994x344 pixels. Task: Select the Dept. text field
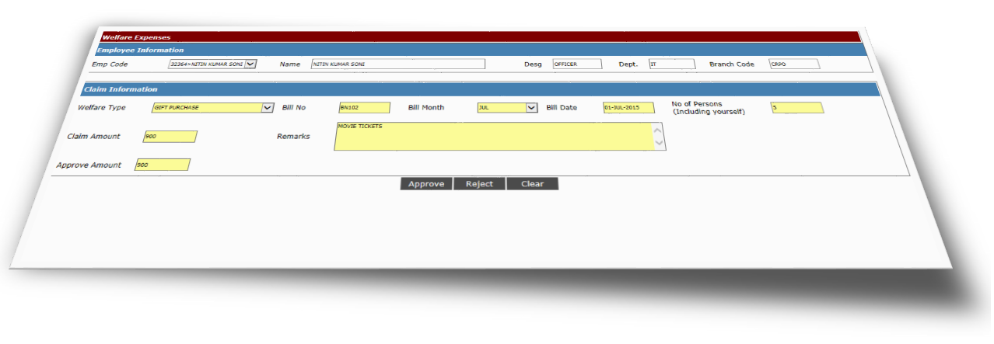[671, 64]
